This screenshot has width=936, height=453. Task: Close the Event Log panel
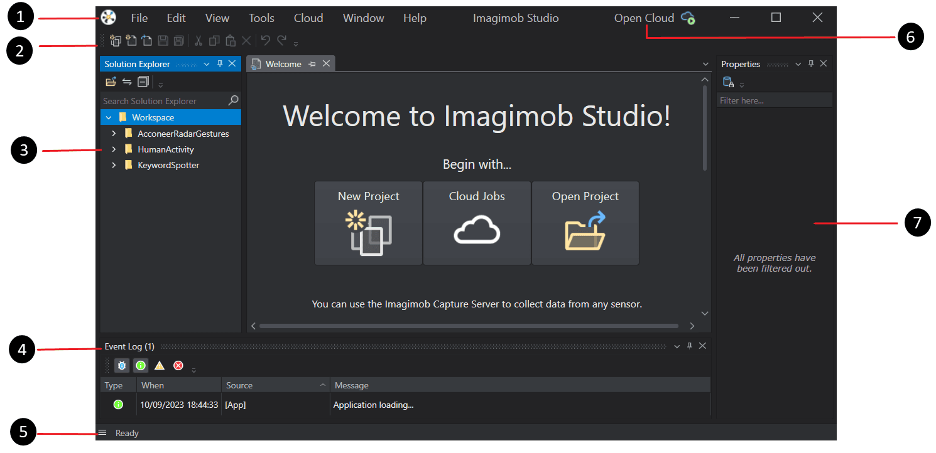tap(702, 346)
